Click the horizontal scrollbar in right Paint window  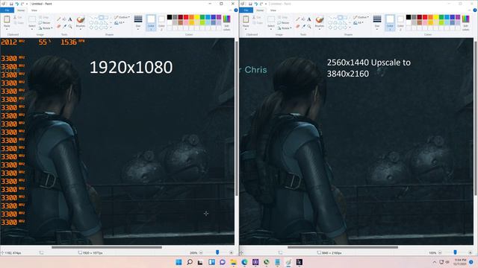pos(343,247)
